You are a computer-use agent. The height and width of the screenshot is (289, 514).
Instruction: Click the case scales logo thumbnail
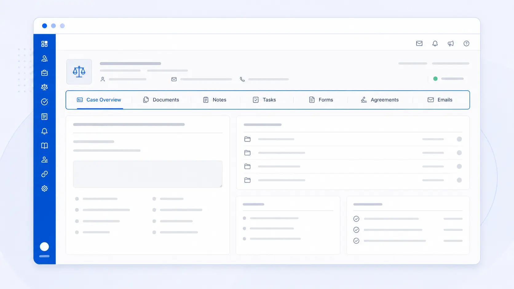point(79,72)
